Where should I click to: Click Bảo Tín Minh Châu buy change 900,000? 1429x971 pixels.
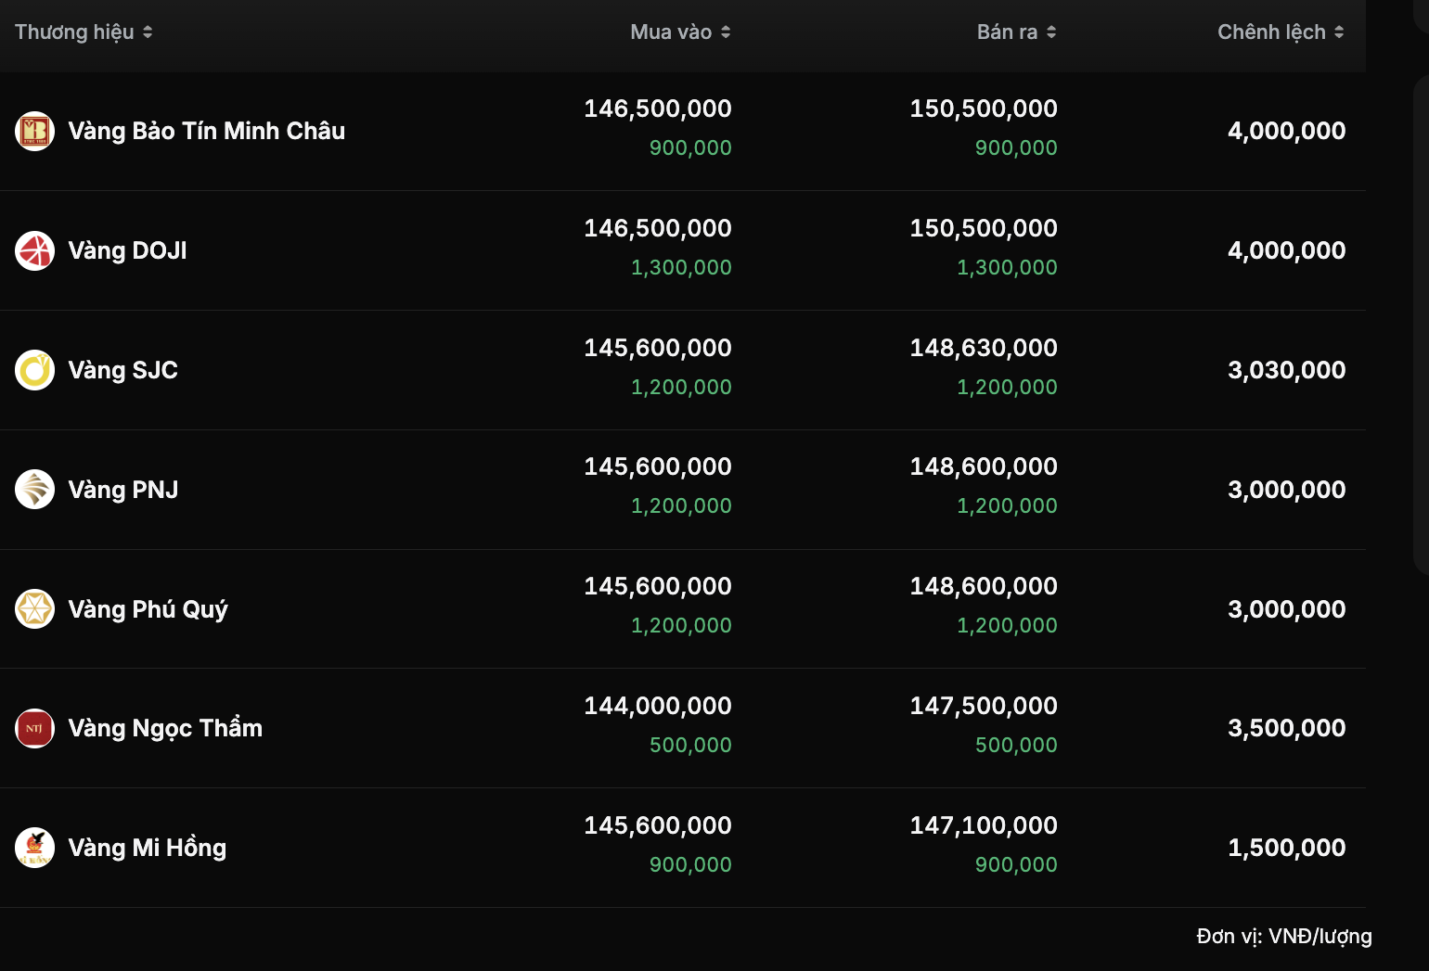click(x=690, y=147)
